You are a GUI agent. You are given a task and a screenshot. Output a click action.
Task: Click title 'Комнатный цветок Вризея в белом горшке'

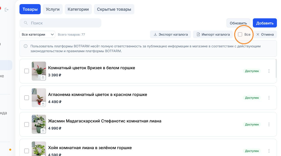coord(92,68)
